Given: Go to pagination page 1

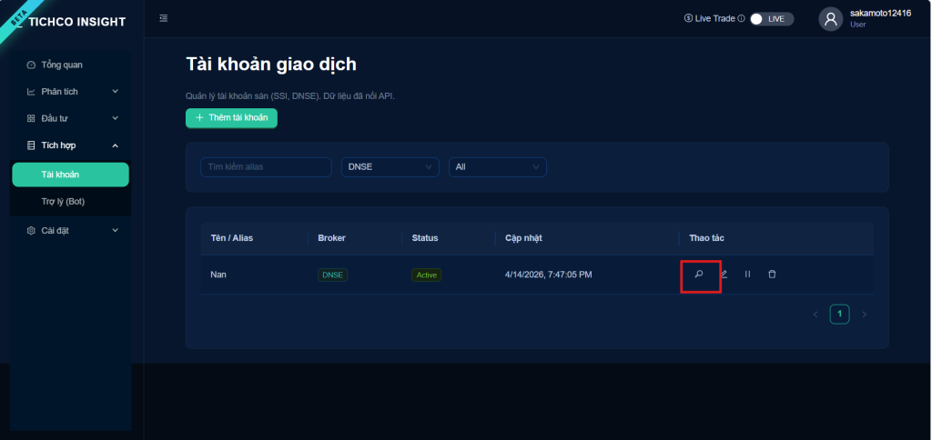Looking at the screenshot, I should pos(839,315).
